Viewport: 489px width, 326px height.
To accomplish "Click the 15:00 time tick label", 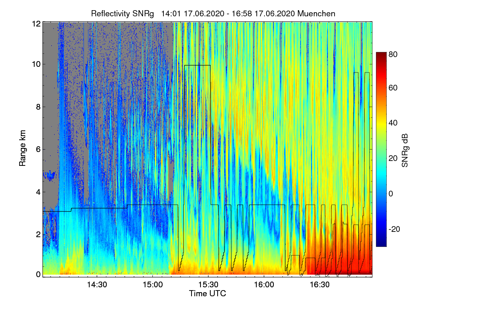I will (x=153, y=284).
